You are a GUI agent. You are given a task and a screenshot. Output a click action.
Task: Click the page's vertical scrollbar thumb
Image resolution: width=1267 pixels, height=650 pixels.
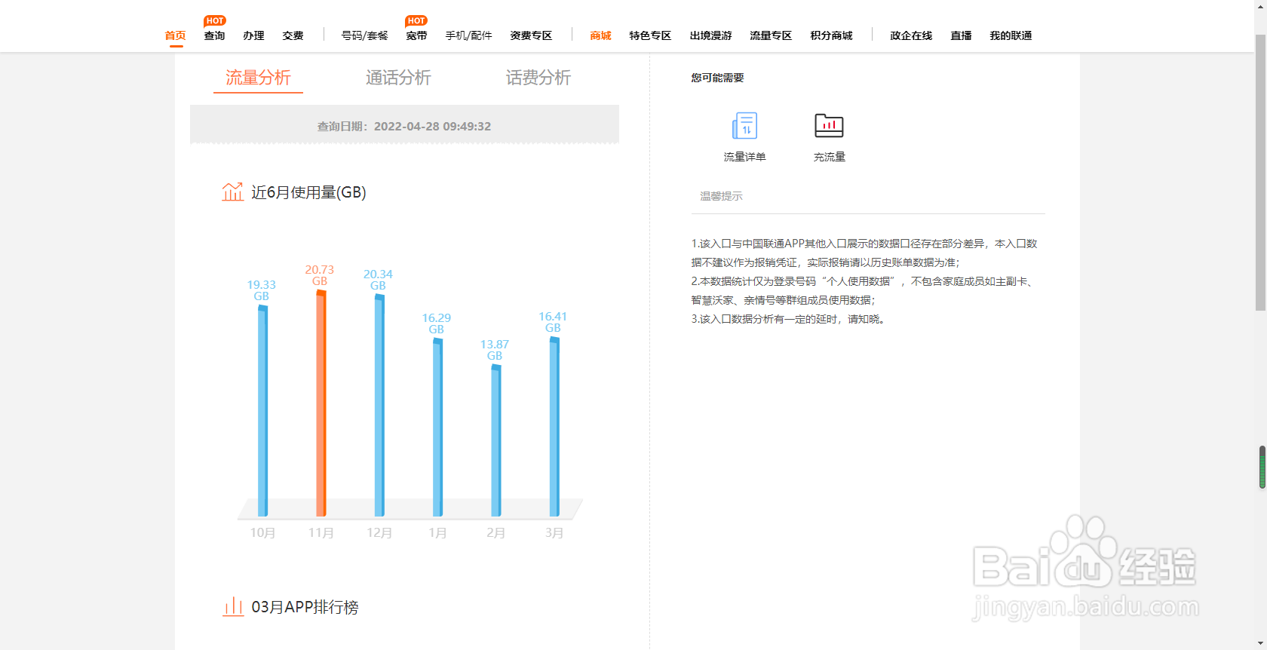click(x=1261, y=173)
